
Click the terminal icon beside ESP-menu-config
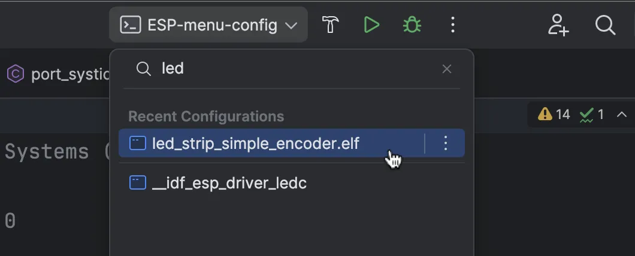pos(131,25)
